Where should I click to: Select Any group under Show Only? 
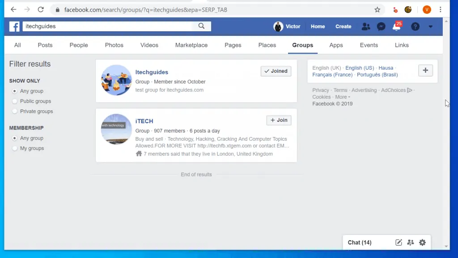pyautogui.click(x=15, y=91)
